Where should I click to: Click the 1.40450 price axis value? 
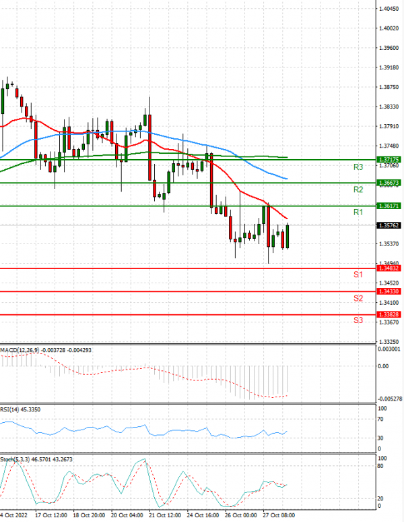[389, 9]
